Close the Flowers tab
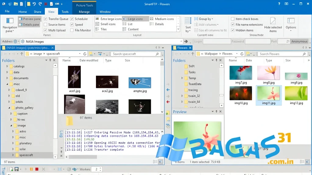This screenshot has height=175, width=312. [x=190, y=48]
